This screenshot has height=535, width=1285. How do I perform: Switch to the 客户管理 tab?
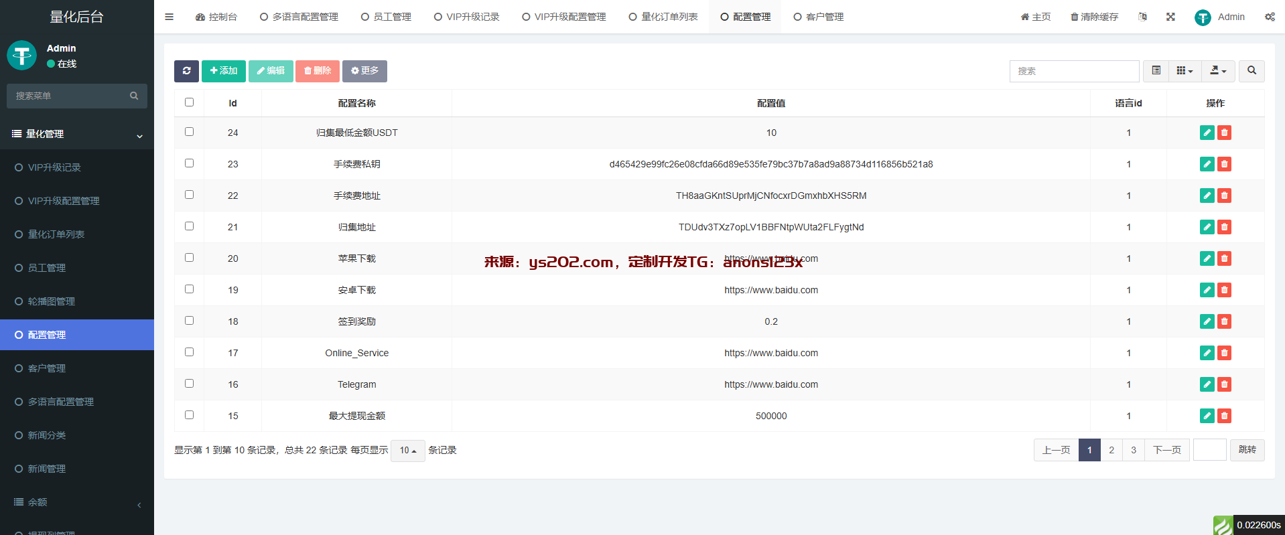click(x=818, y=17)
